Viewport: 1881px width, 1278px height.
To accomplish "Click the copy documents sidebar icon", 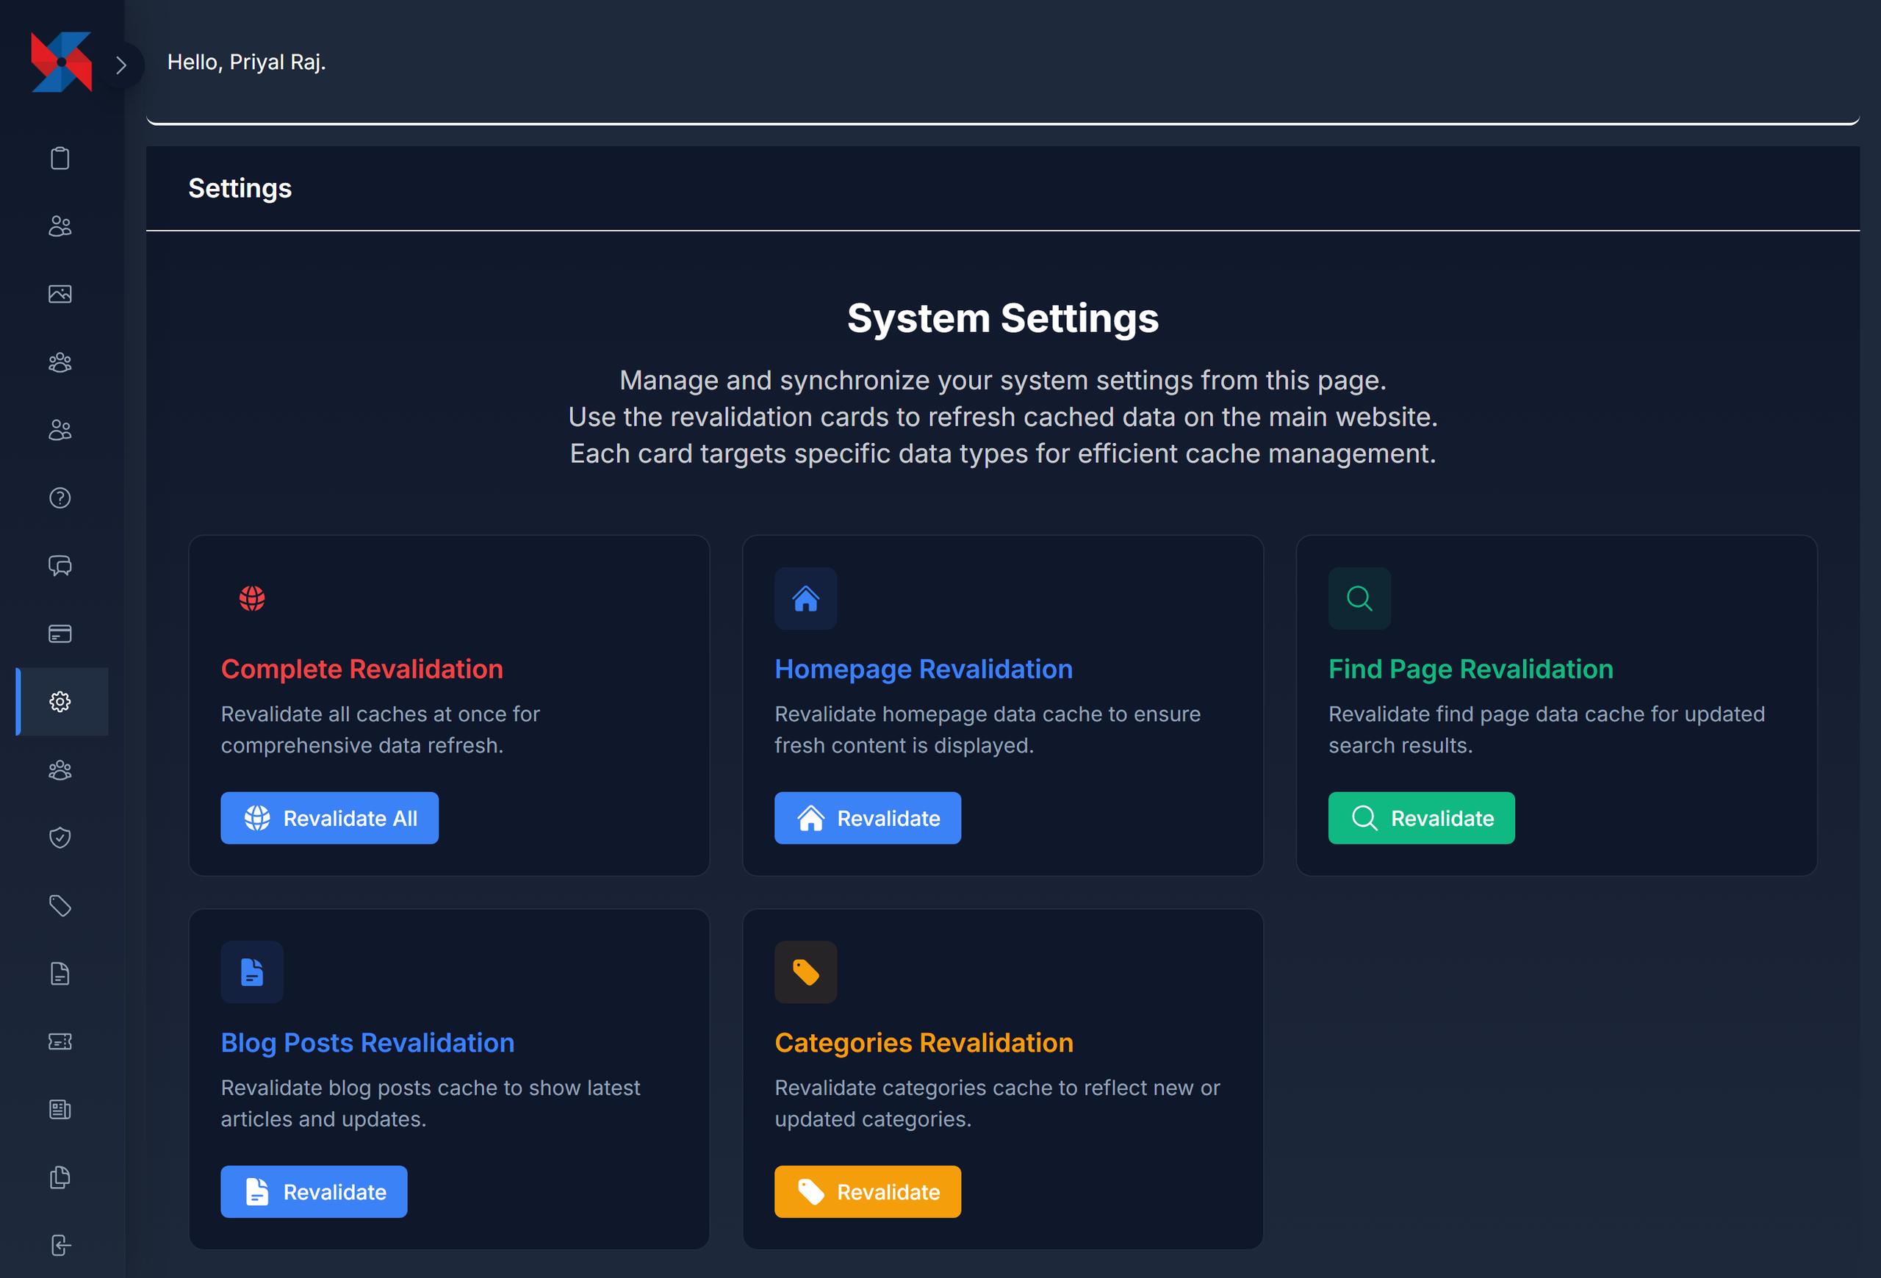I will pos(60,1177).
